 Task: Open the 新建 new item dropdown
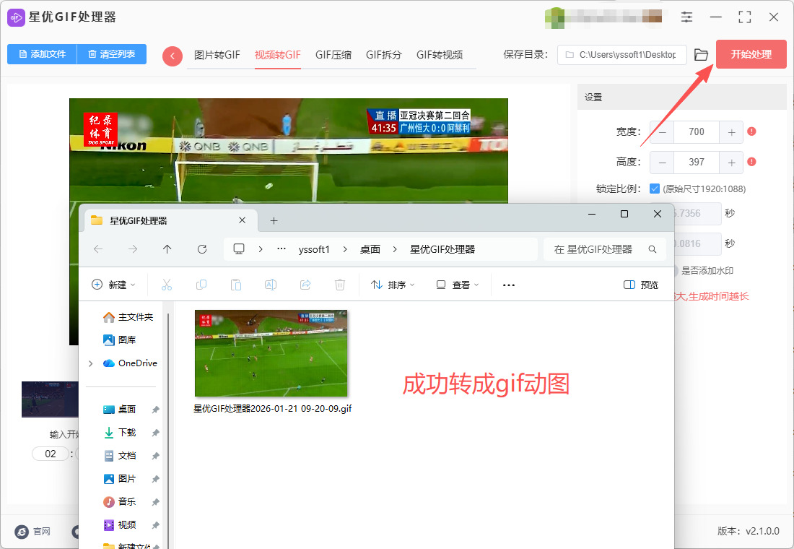tap(113, 285)
